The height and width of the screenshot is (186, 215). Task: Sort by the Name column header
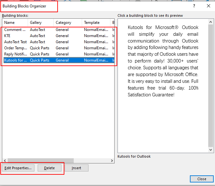click(15, 23)
